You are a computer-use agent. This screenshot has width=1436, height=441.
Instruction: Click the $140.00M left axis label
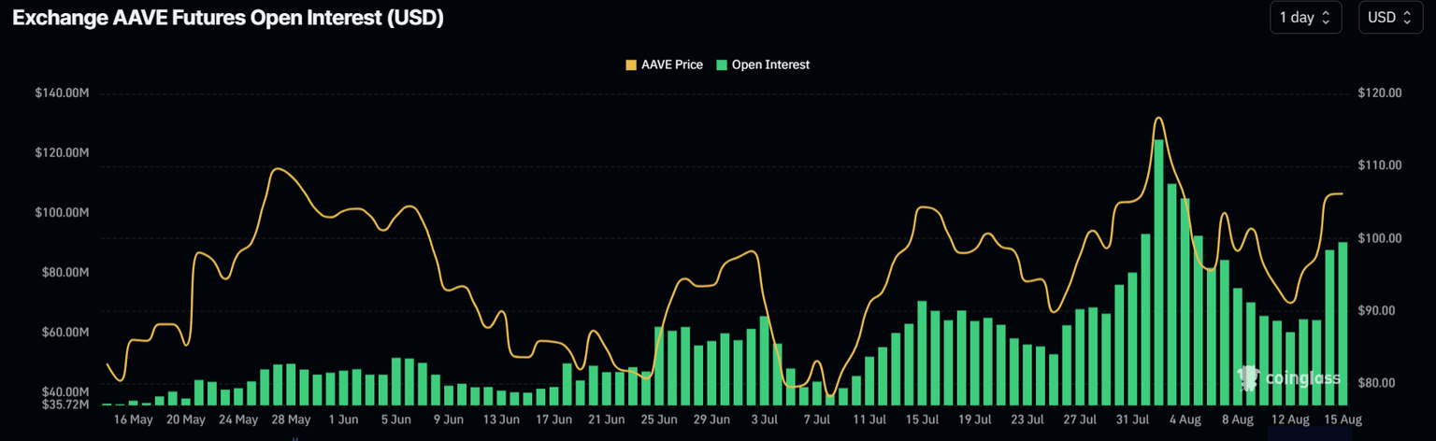(x=62, y=93)
